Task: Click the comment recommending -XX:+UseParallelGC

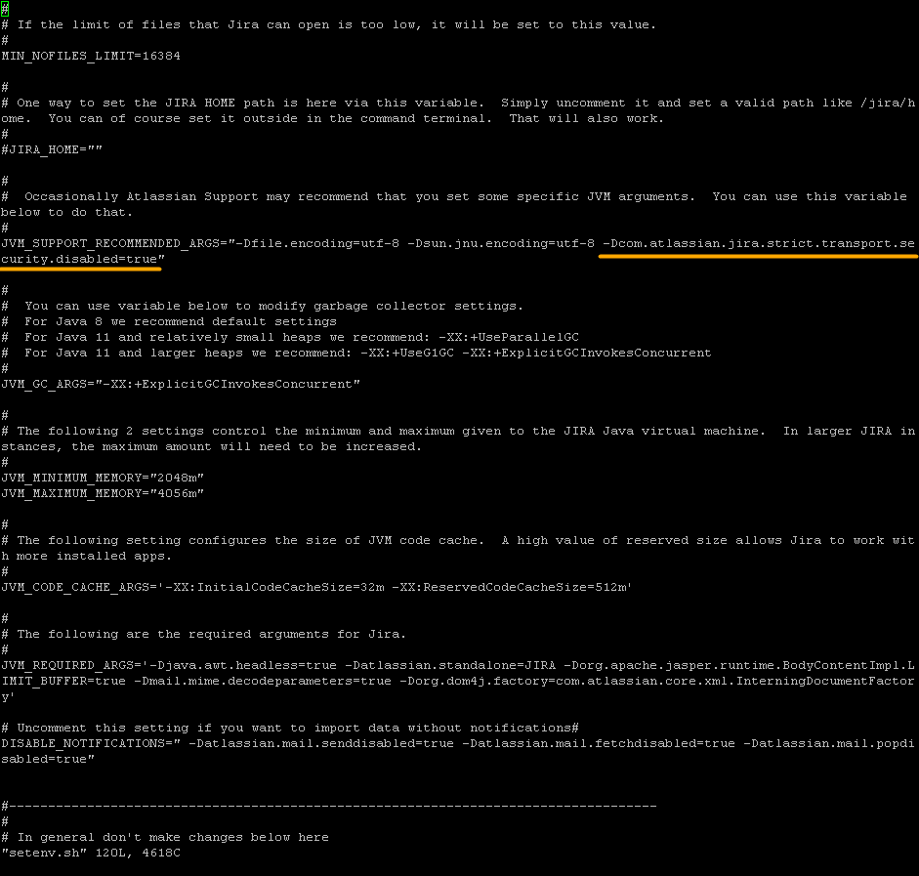Action: pyautogui.click(x=290, y=338)
